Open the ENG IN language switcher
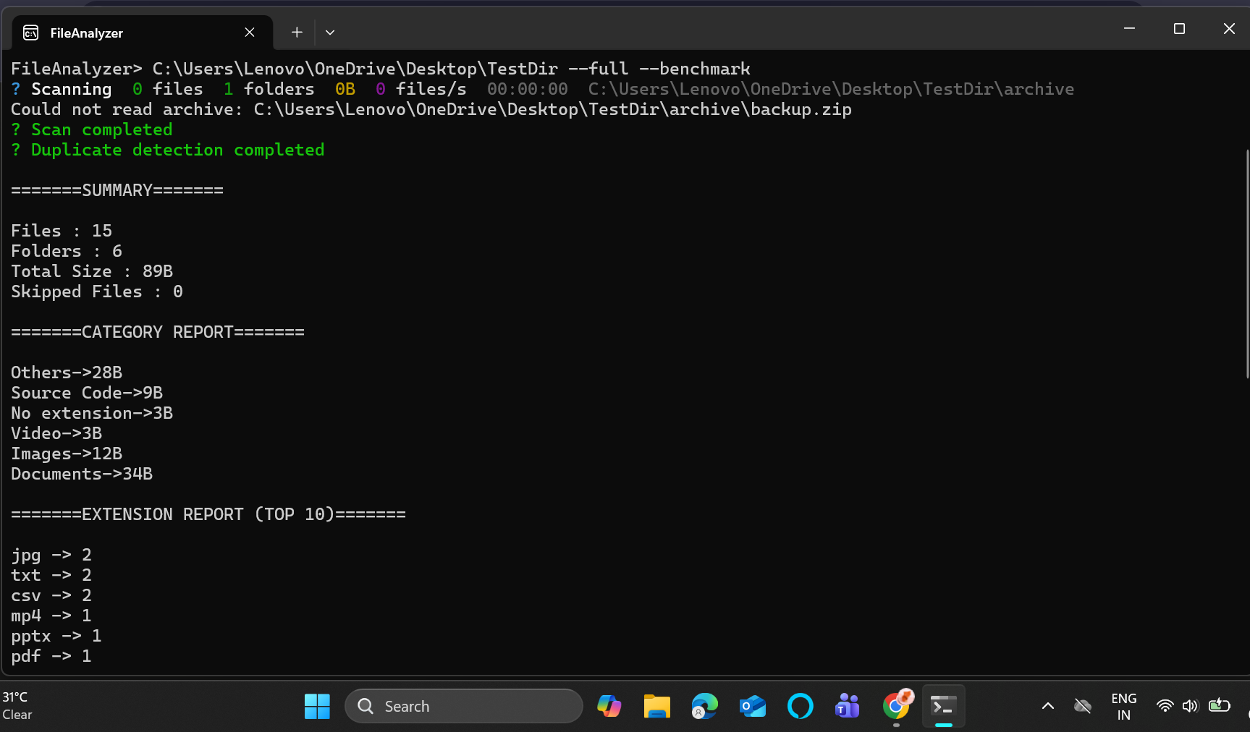The width and height of the screenshot is (1250, 732). click(1123, 706)
